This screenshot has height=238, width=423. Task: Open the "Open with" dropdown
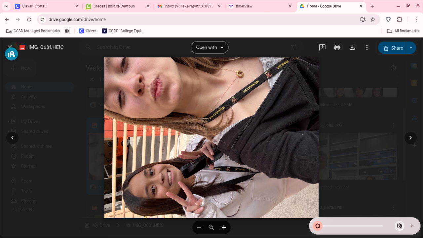(x=210, y=47)
